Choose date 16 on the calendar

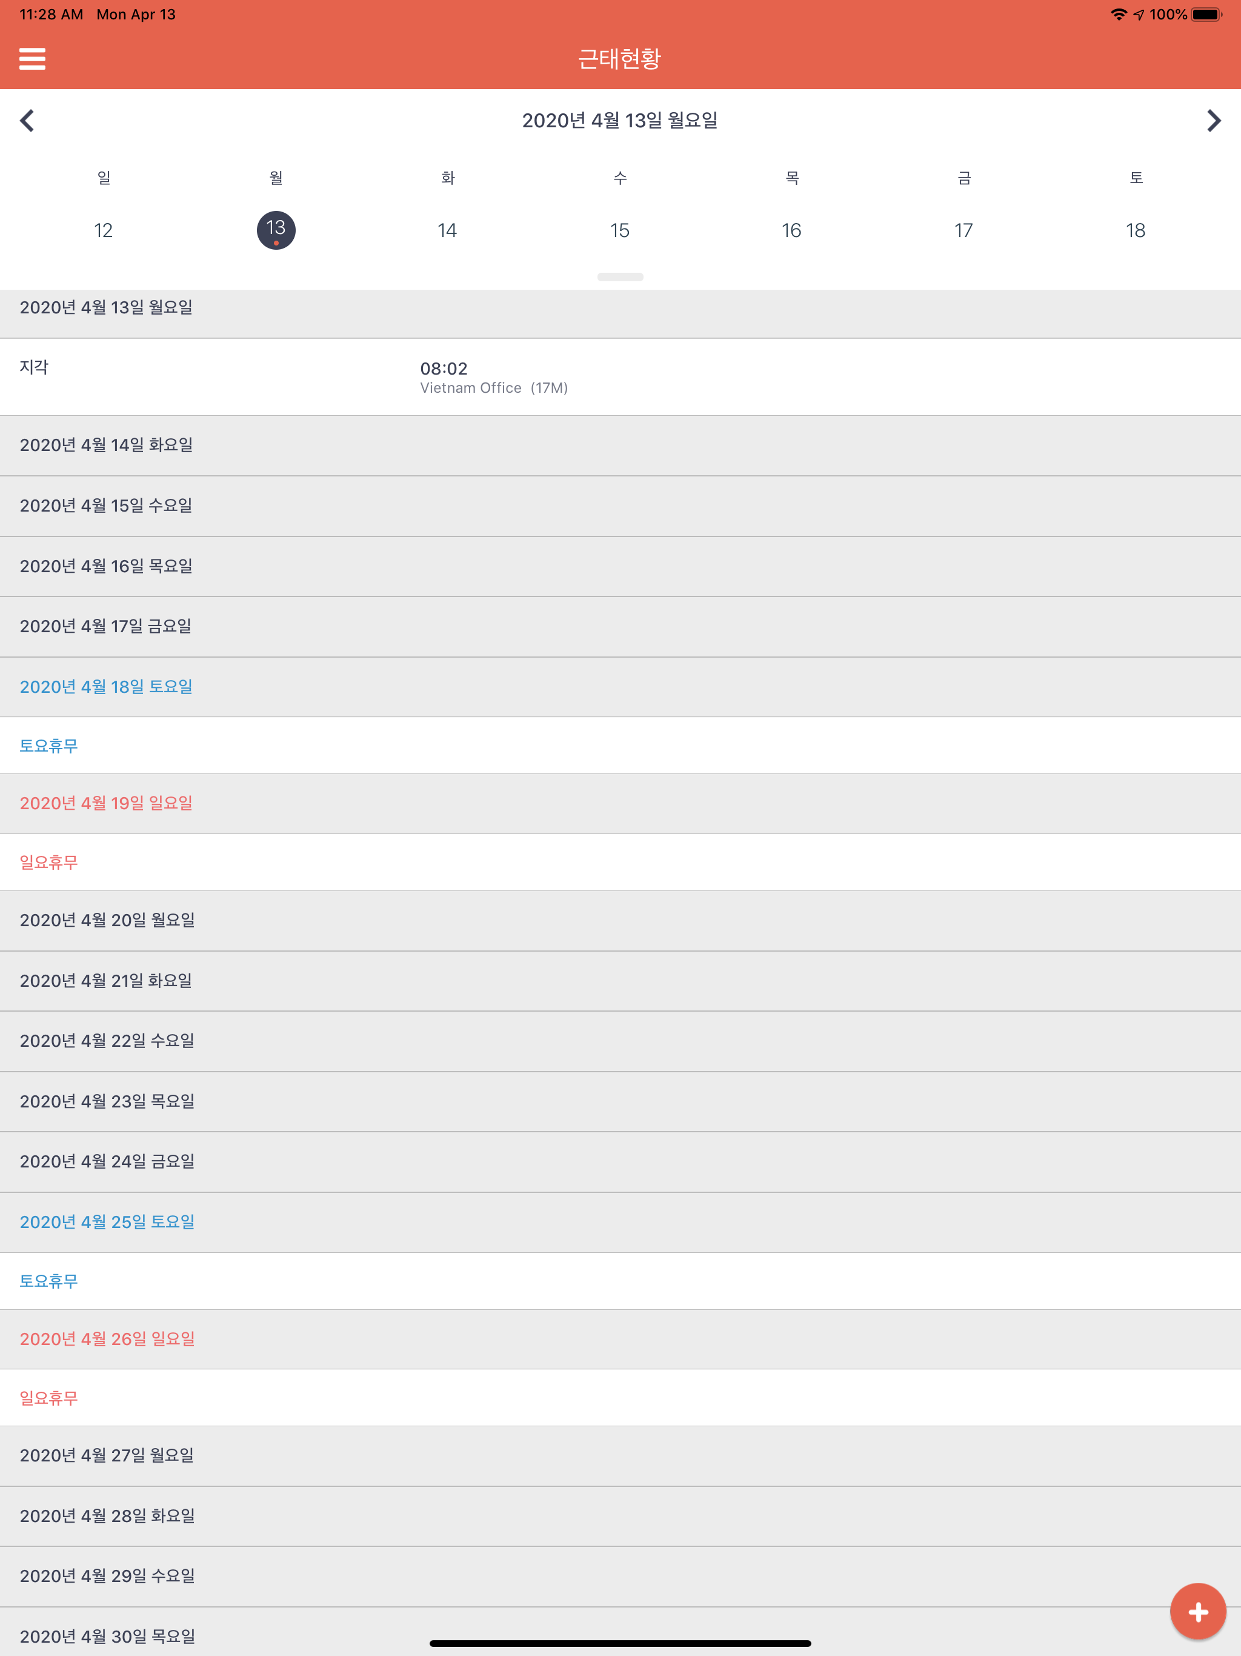[791, 230]
